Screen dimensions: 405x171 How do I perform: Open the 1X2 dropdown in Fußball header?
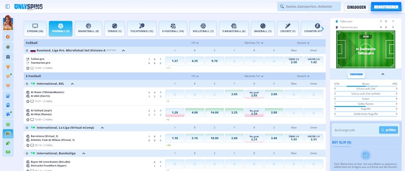(x=195, y=43)
